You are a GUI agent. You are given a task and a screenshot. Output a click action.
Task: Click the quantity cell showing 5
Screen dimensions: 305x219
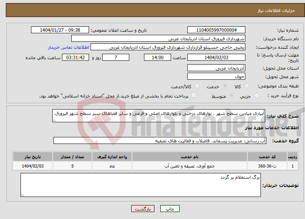pos(72,166)
